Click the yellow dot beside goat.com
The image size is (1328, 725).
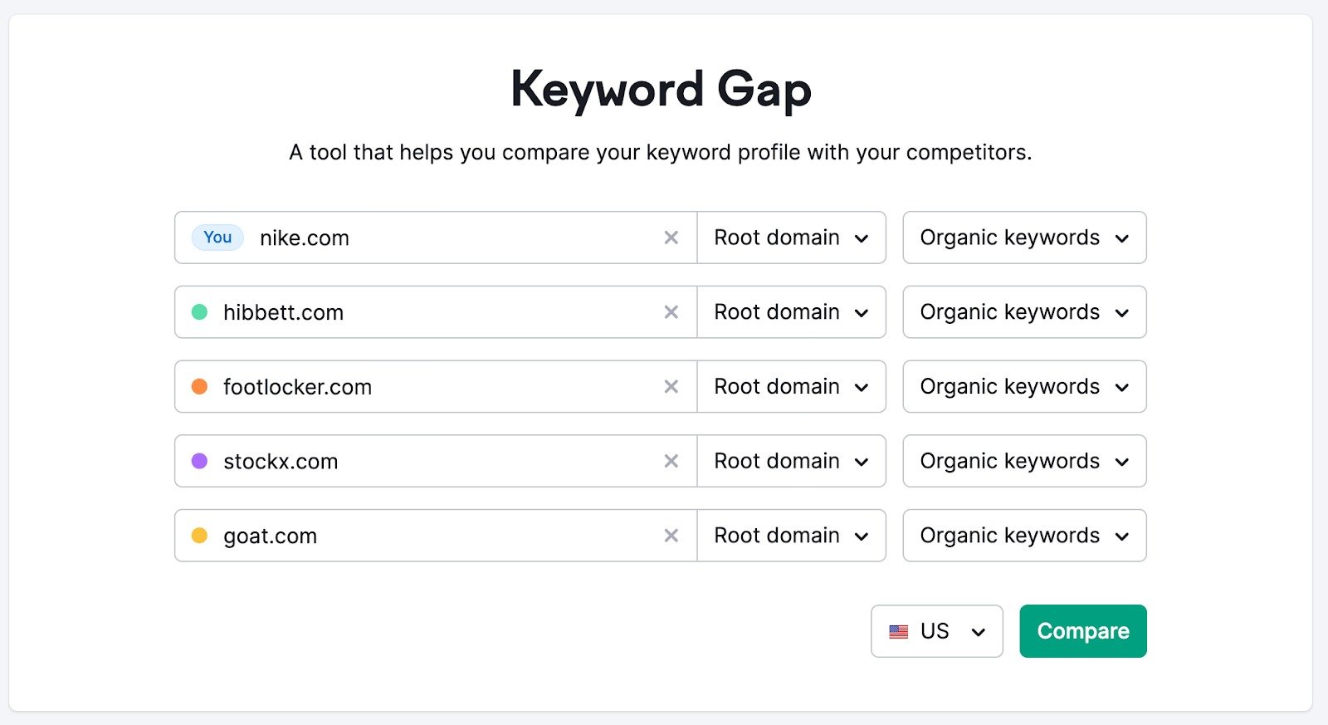tap(199, 536)
